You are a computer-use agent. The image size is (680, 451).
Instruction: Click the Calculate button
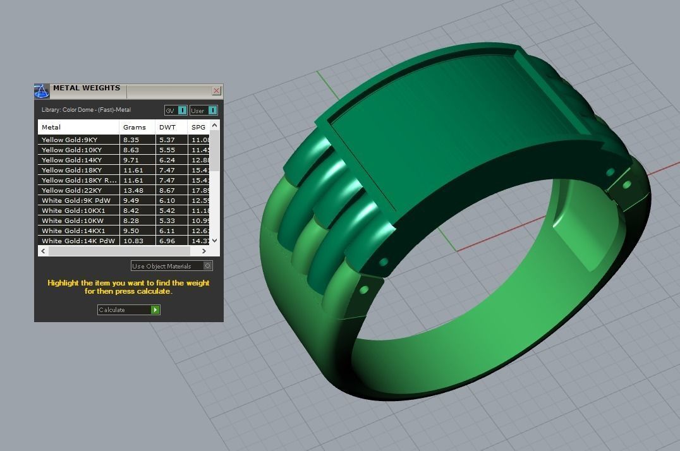tap(129, 310)
